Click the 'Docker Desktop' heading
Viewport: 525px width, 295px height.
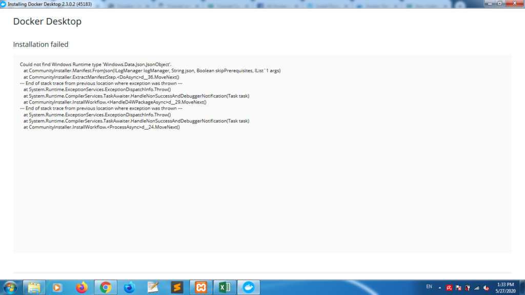coord(47,22)
